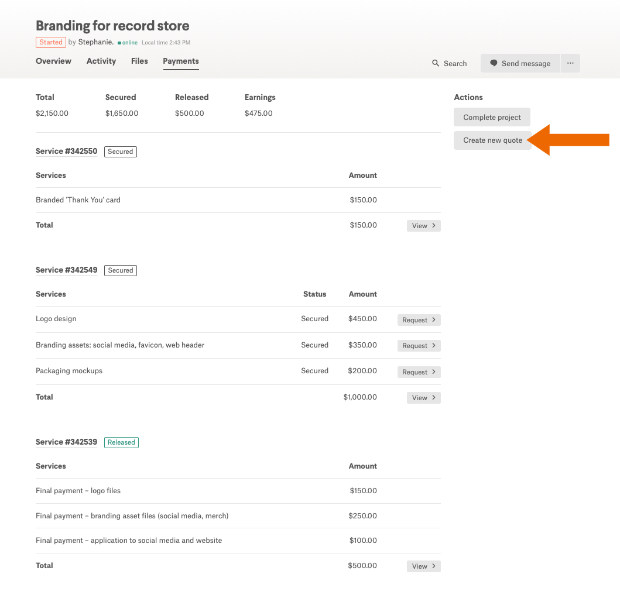The width and height of the screenshot is (620, 595).
Task: Request payment for Packaging mockups
Action: 419,372
